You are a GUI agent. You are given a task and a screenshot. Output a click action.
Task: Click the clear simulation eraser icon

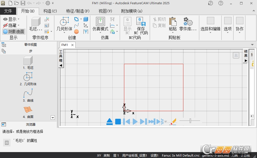tap(173, 122)
